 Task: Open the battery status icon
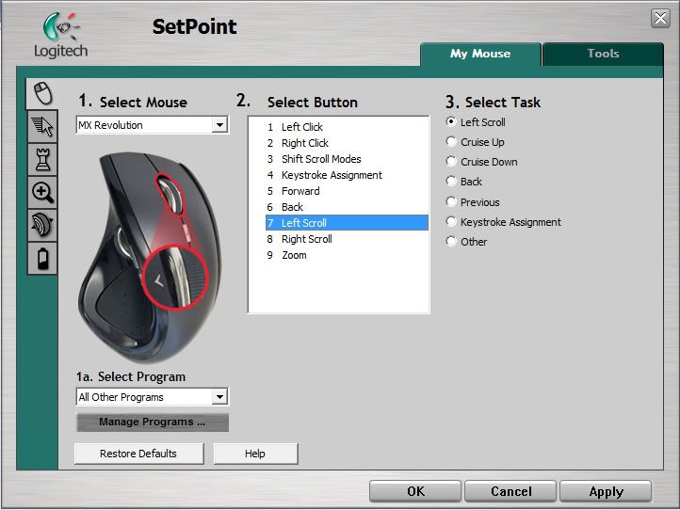pyautogui.click(x=42, y=258)
